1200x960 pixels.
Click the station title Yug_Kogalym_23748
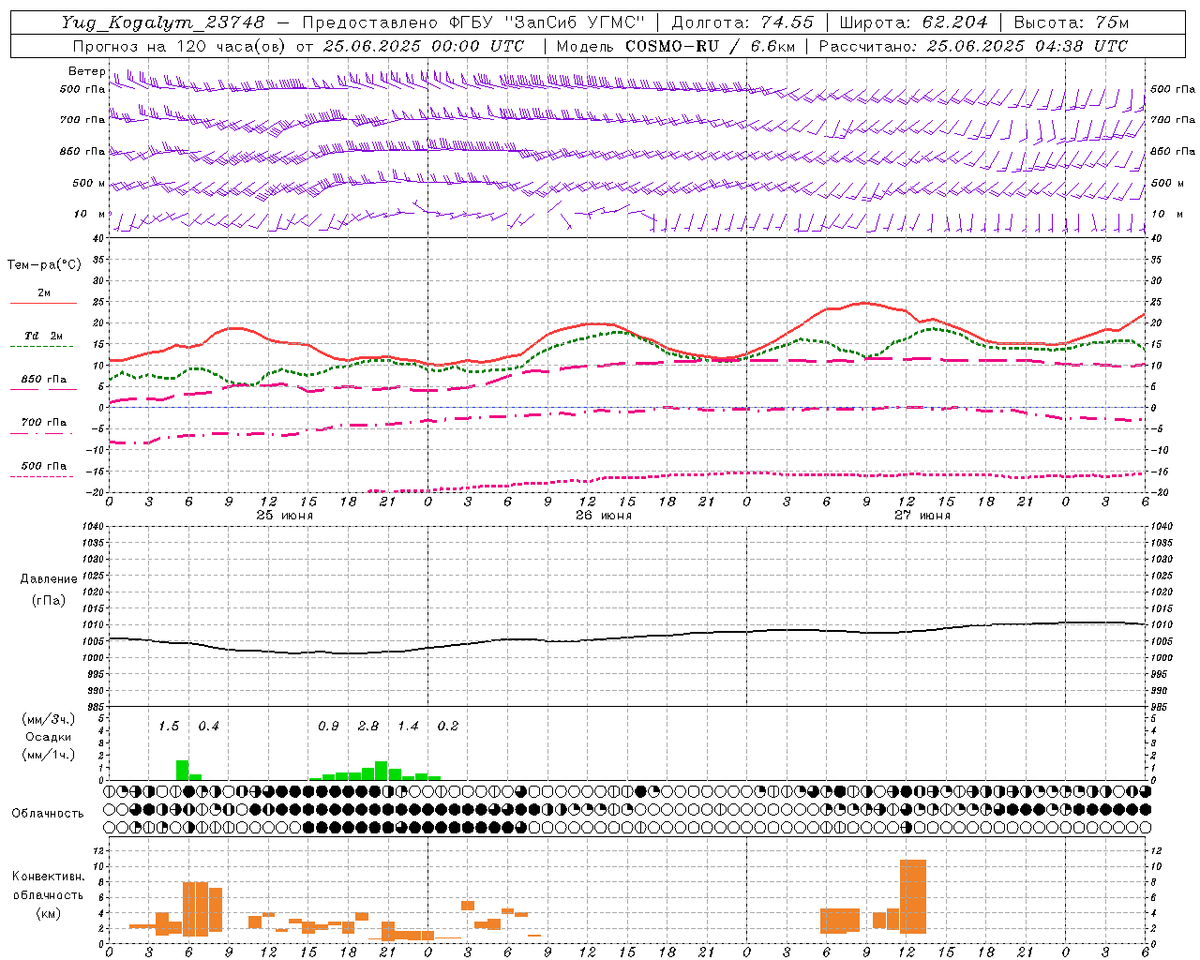point(164,22)
